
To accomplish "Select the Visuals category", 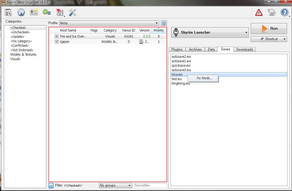I will pyautogui.click(x=15, y=59).
